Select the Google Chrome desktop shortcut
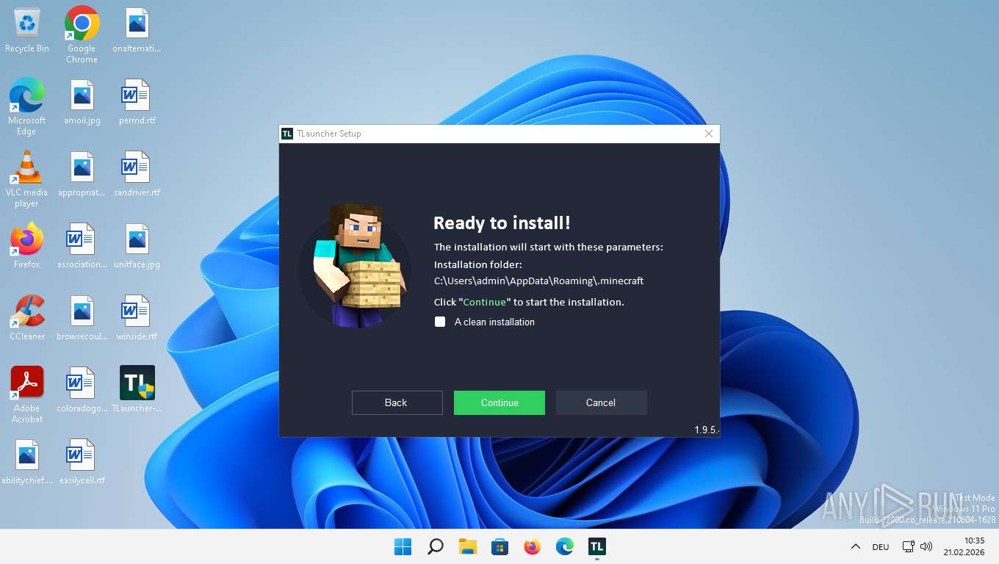 pyautogui.click(x=82, y=35)
